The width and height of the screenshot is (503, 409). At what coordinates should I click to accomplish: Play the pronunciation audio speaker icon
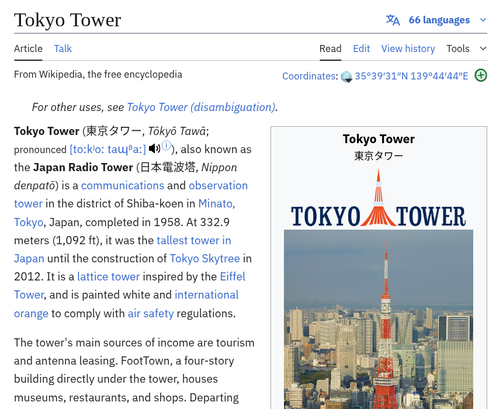(x=154, y=148)
